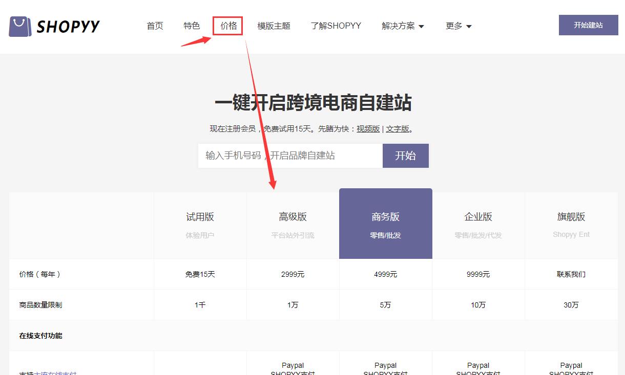Viewport: 625px width, 375px height.
Task: Expand the 更多 dropdown menu
Action: pyautogui.click(x=459, y=26)
